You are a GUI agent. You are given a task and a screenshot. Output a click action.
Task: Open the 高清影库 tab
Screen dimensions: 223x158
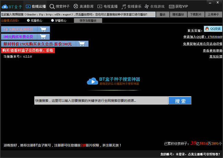[x=83, y=7]
